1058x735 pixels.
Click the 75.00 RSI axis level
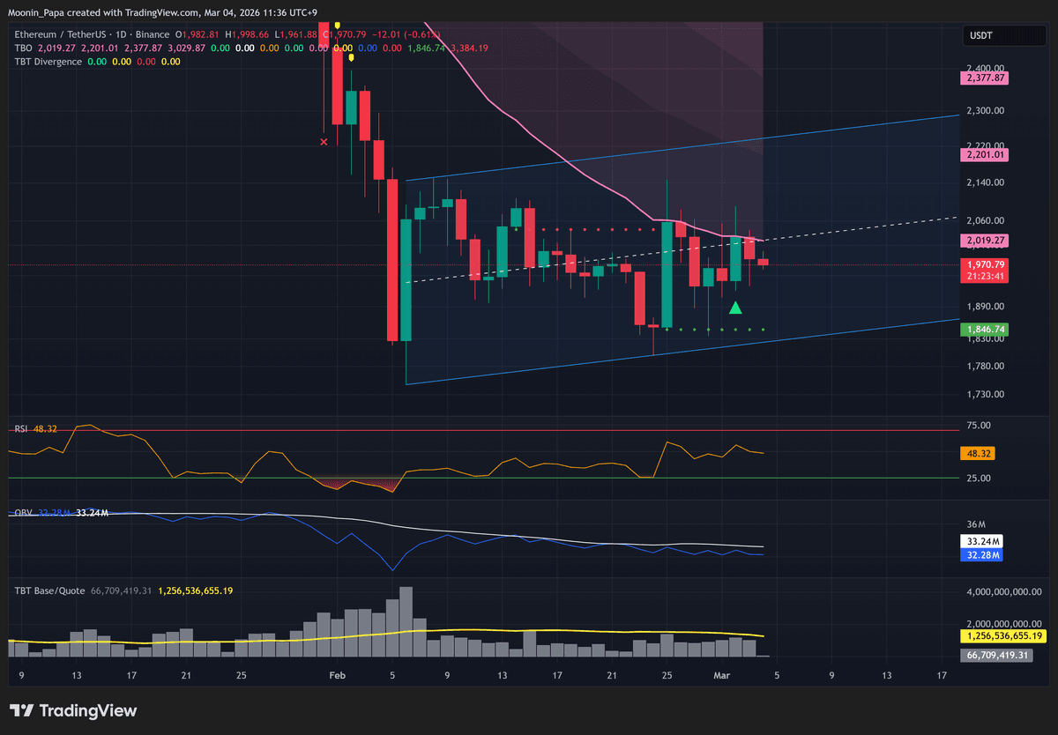[979, 426]
